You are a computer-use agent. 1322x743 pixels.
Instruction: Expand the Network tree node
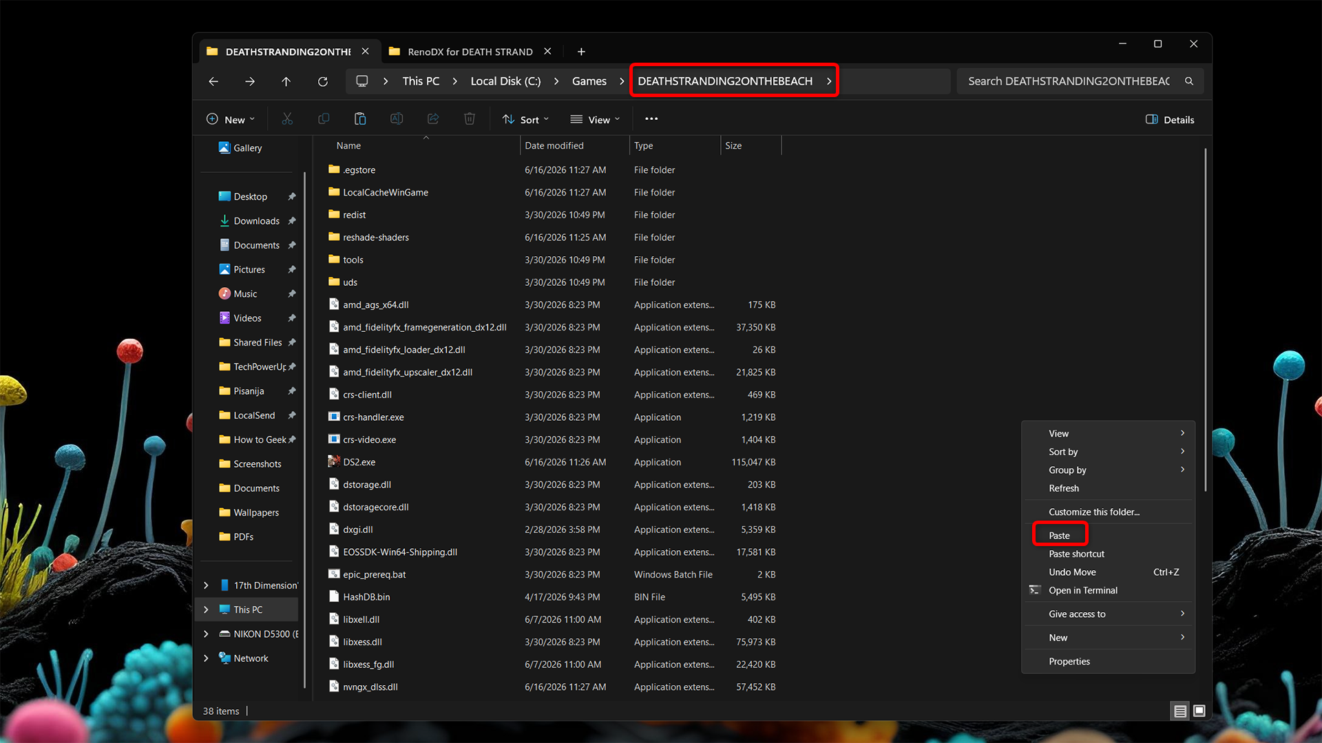click(x=206, y=658)
